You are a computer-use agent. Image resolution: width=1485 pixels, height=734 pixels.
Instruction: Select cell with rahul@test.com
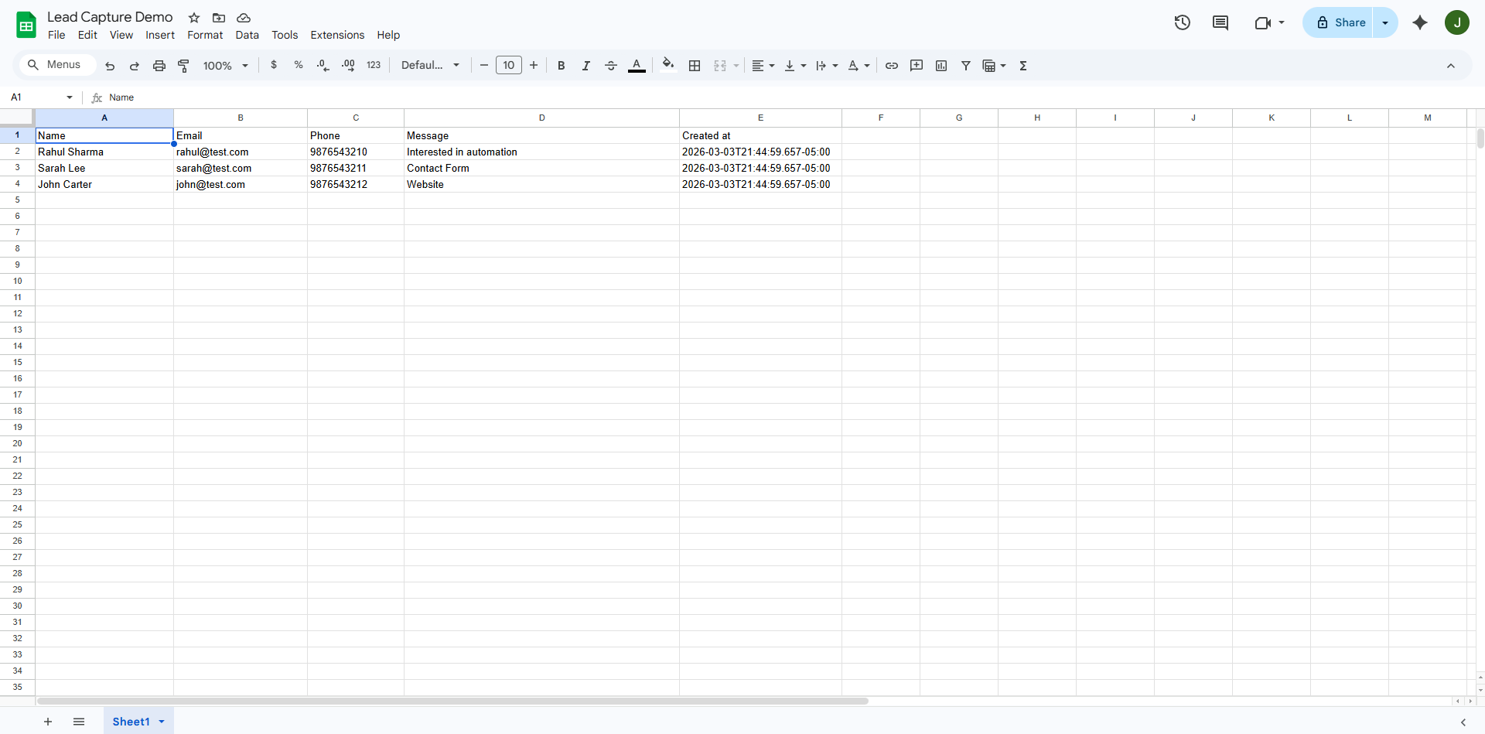pos(241,152)
